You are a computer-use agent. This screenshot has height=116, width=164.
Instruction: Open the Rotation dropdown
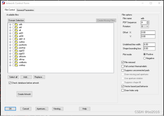click(147, 26)
